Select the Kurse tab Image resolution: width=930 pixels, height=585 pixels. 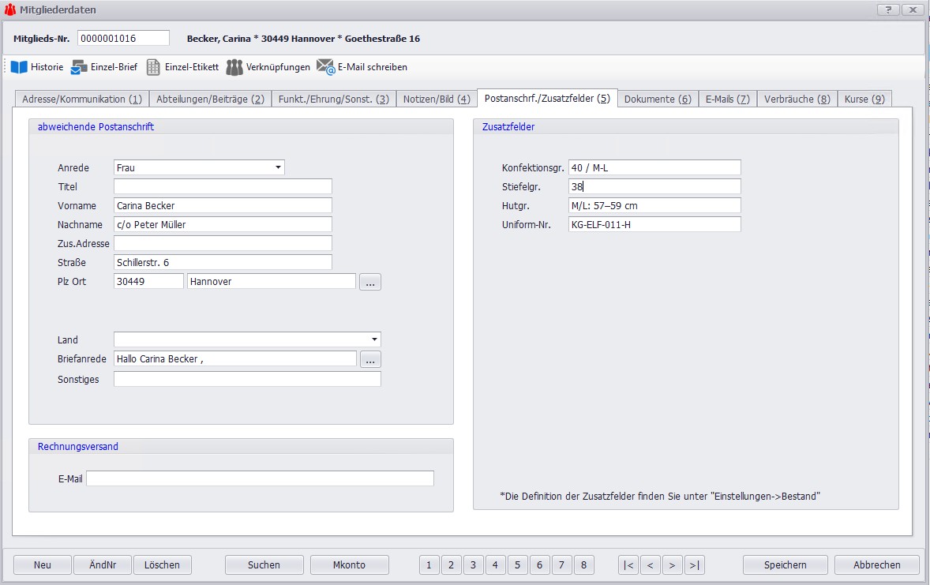click(864, 99)
